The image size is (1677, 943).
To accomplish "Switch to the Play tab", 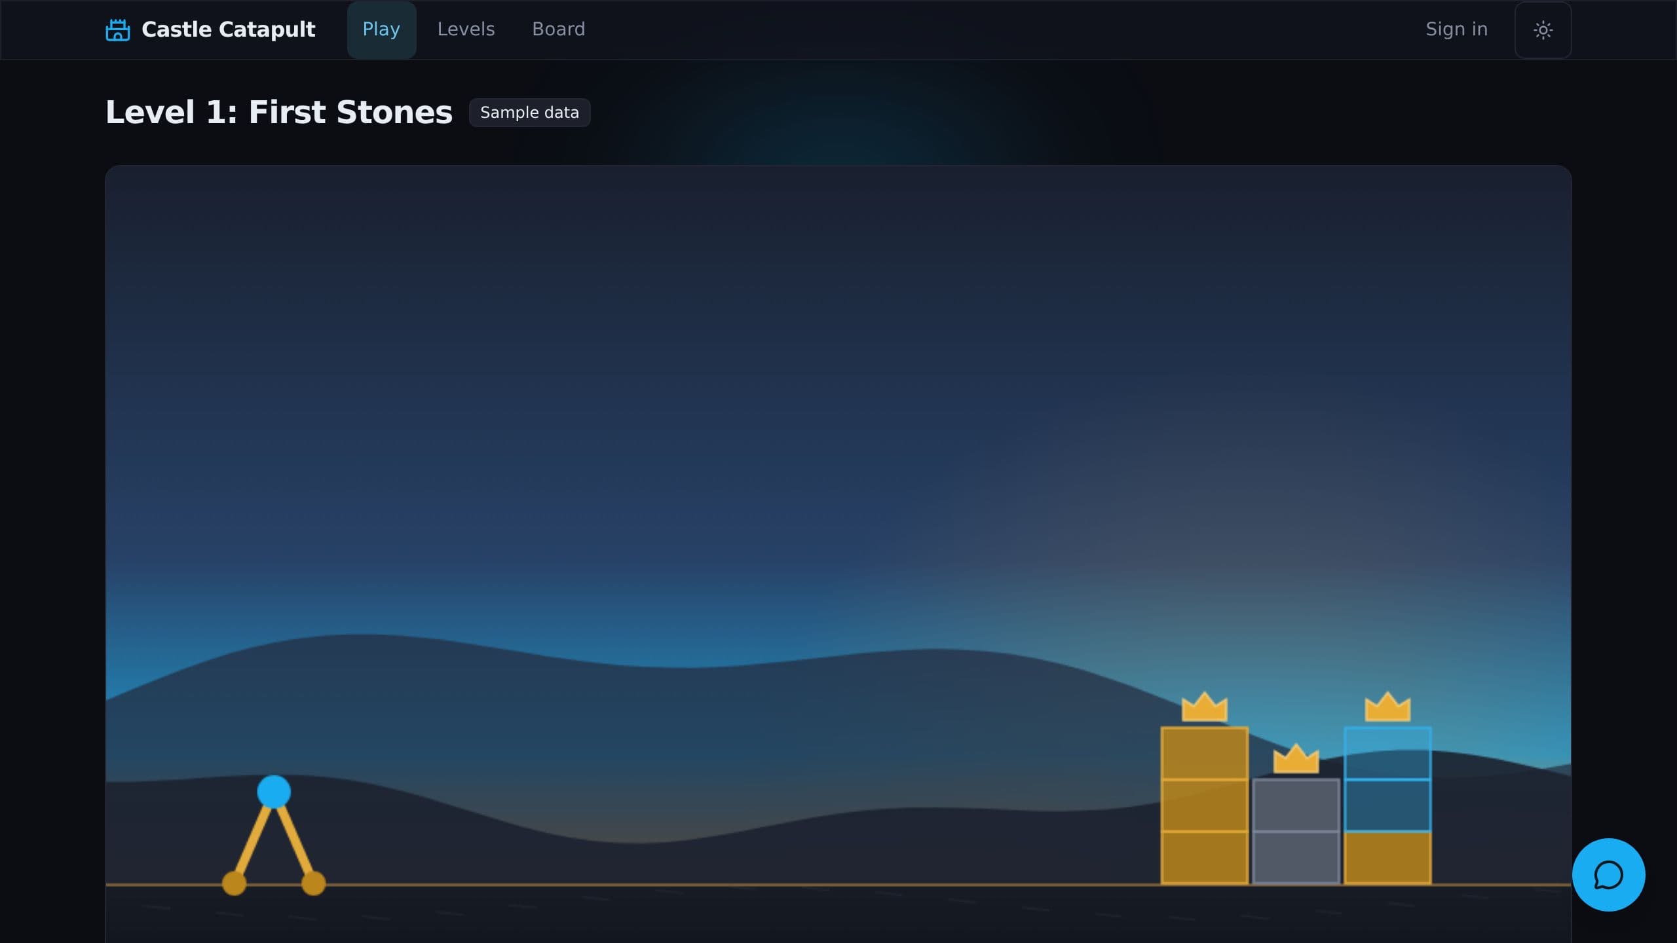I will 381,29.
